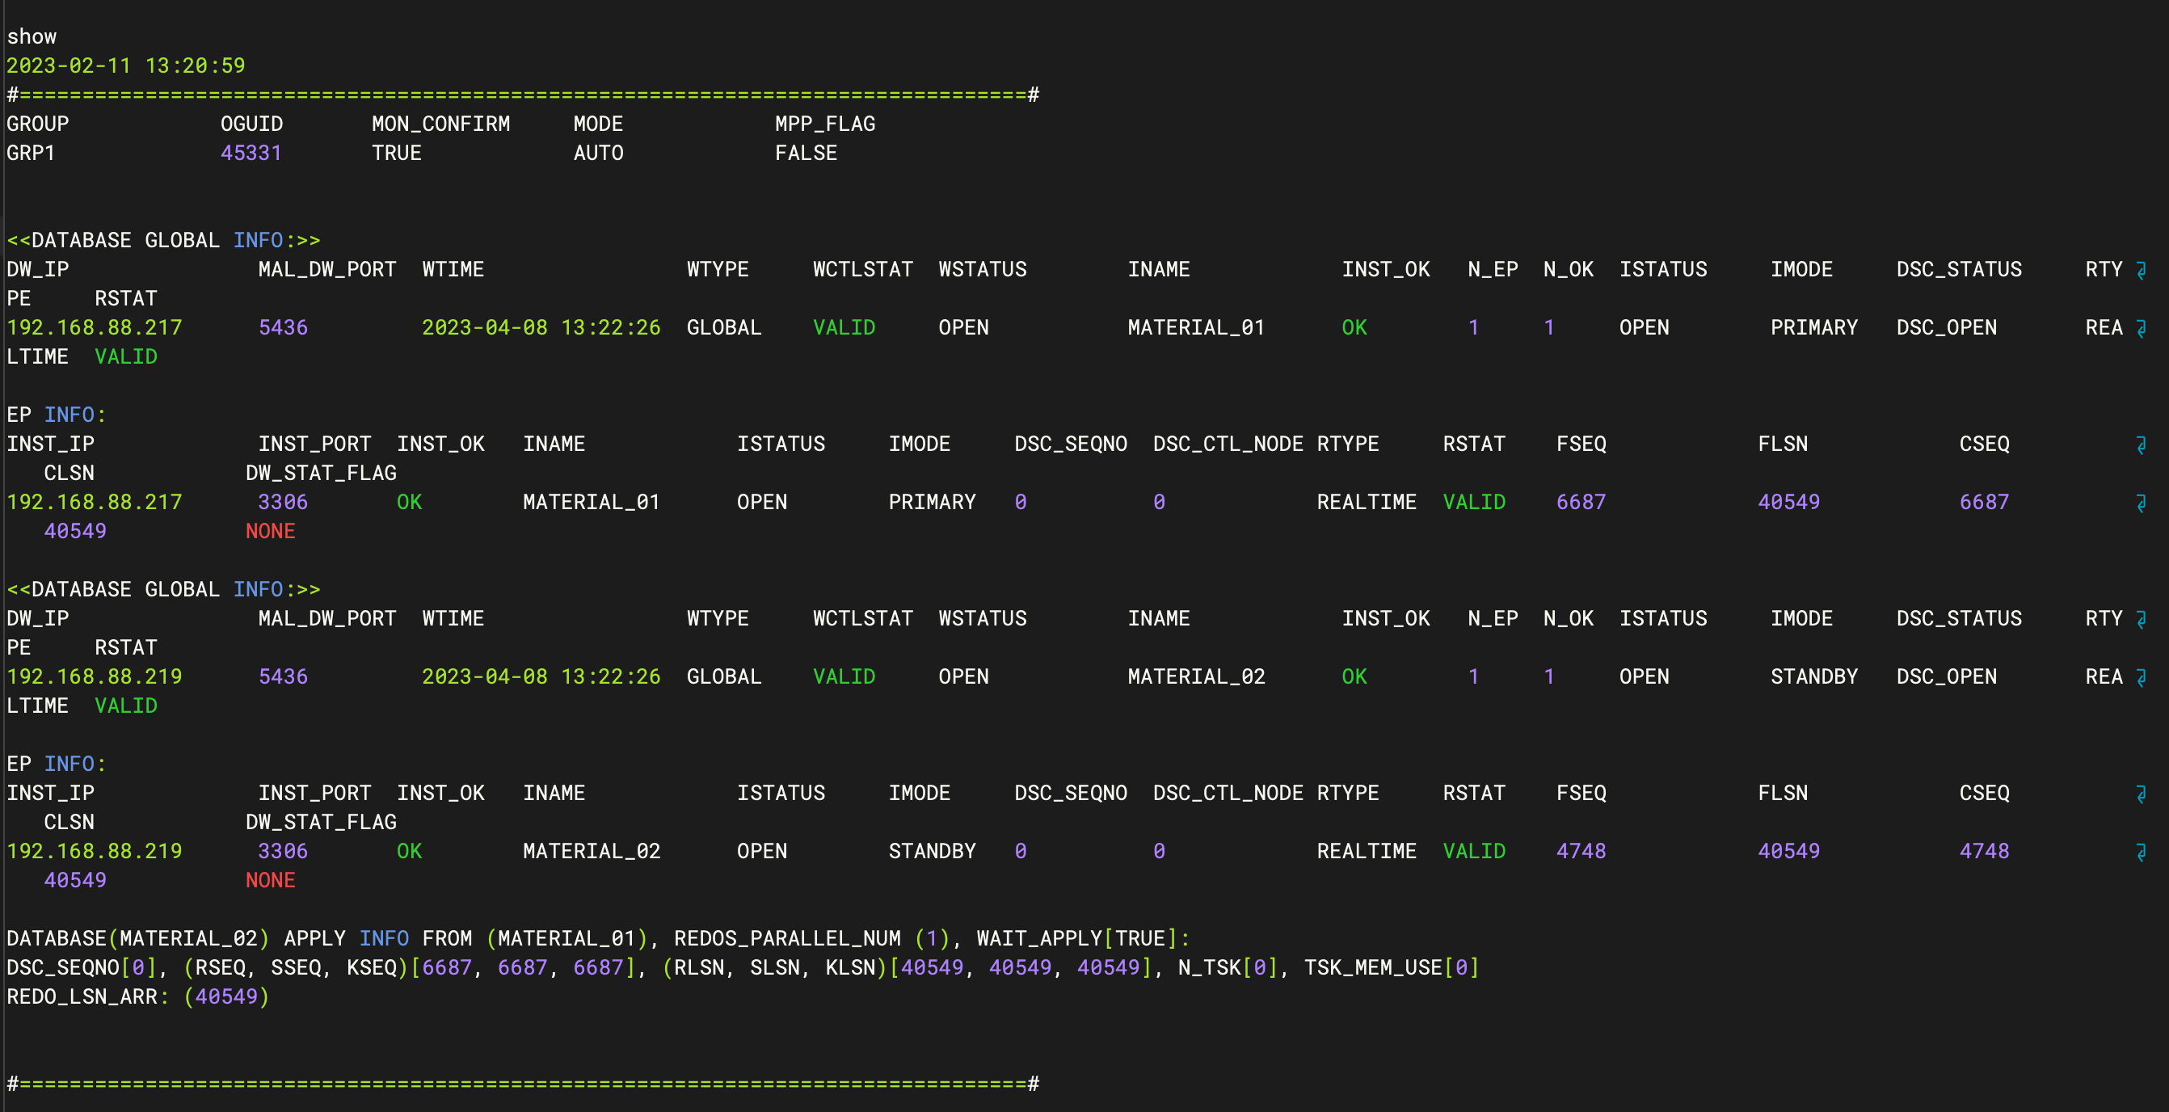Screen dimensions: 2169x1112
Task: Click the MPP_FLAG column header
Action: (825, 124)
